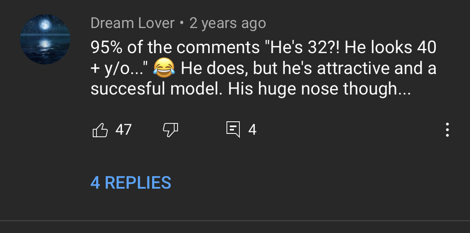470x233 pixels.
Task: Click the bullet separator after Dream Lover
Action: [x=182, y=23]
